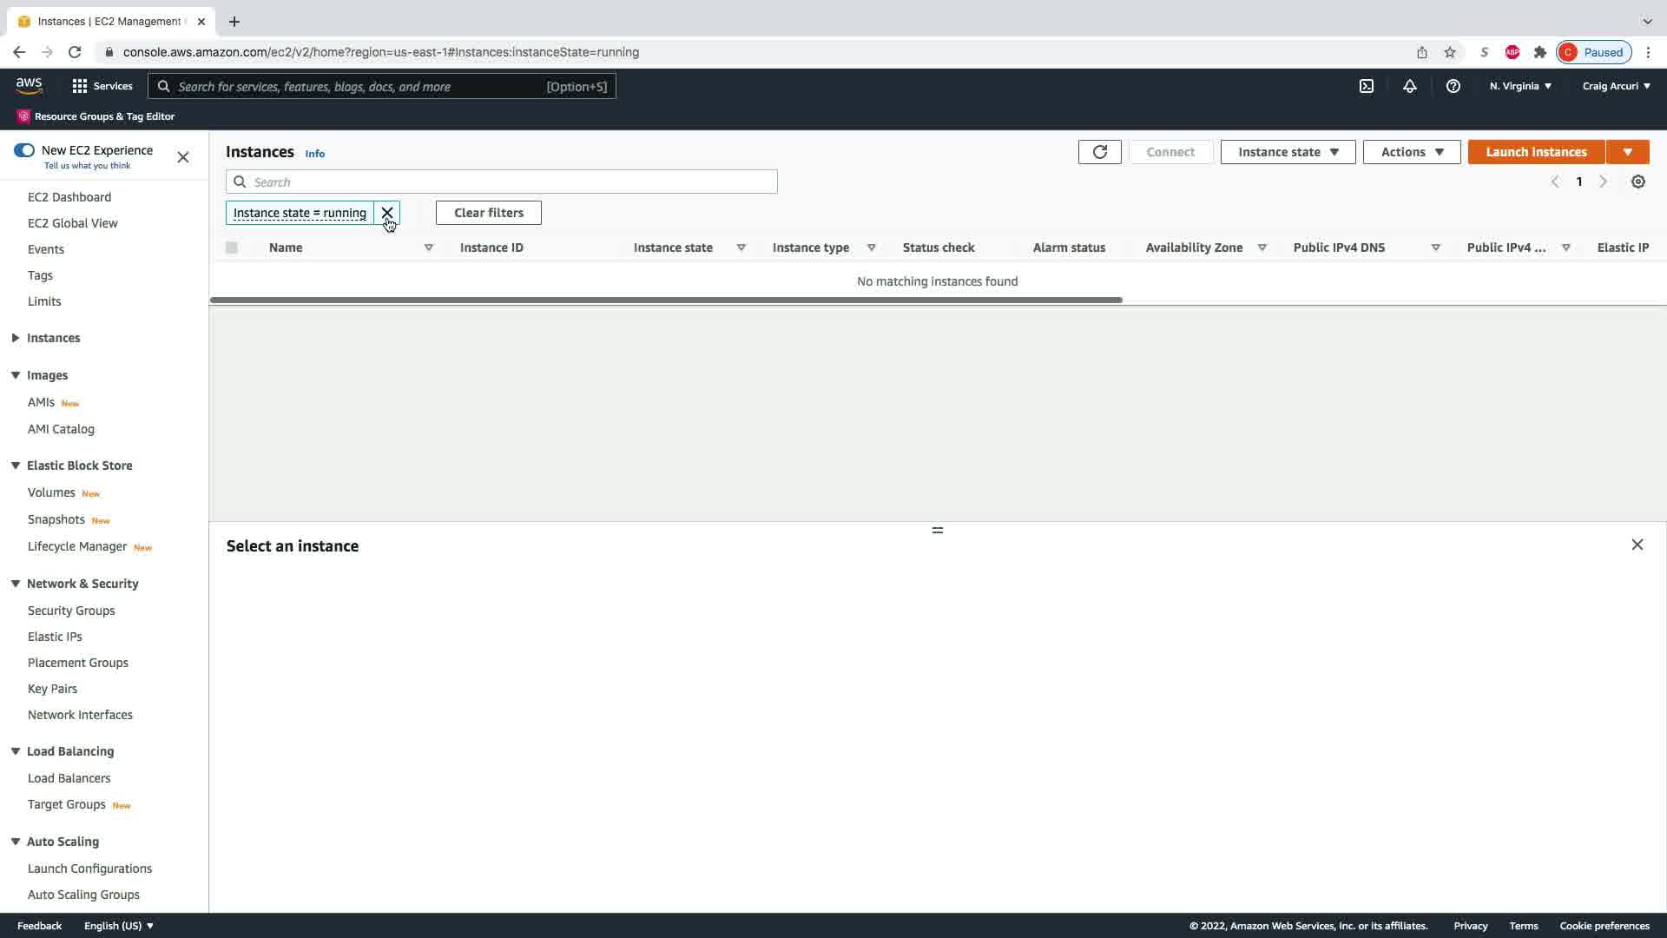Screen dimensions: 1667x938
Task: Click the instances search field
Action: click(512, 182)
